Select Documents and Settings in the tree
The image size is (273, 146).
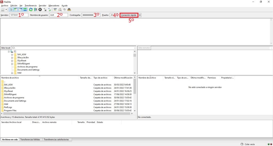(28, 70)
